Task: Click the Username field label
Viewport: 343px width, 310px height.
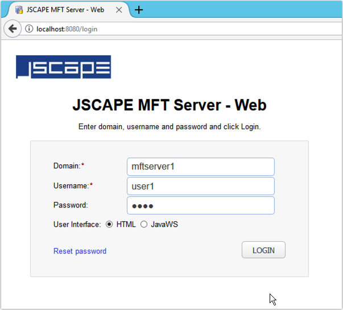Action: point(71,185)
